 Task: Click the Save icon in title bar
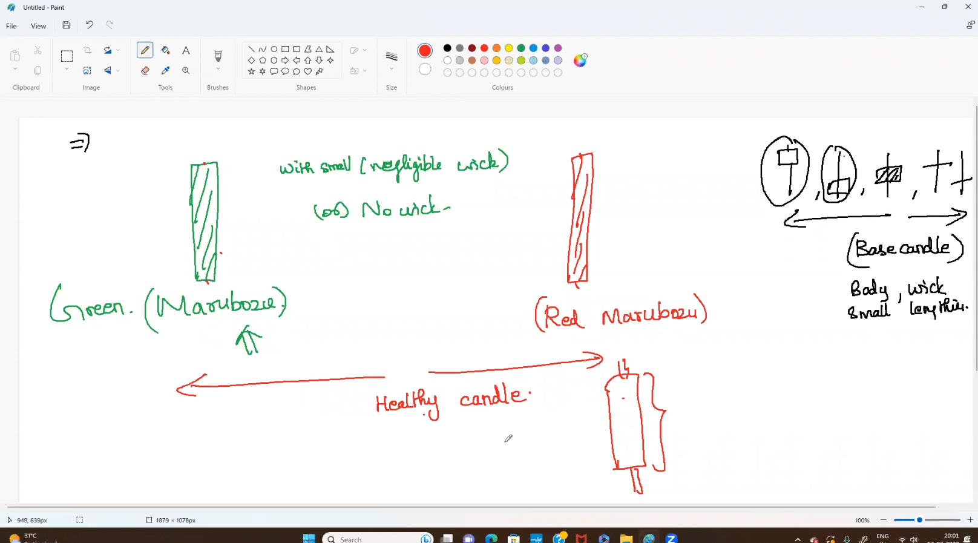(x=67, y=25)
